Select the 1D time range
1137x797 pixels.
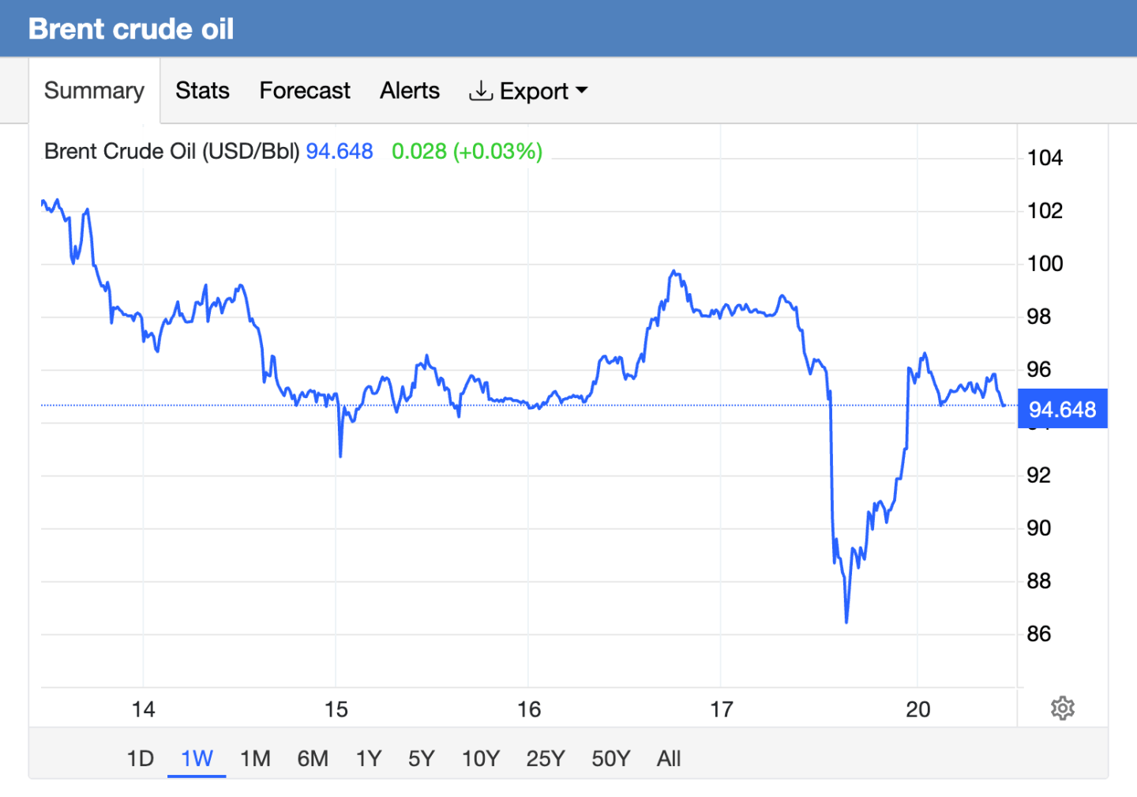pyautogui.click(x=140, y=758)
